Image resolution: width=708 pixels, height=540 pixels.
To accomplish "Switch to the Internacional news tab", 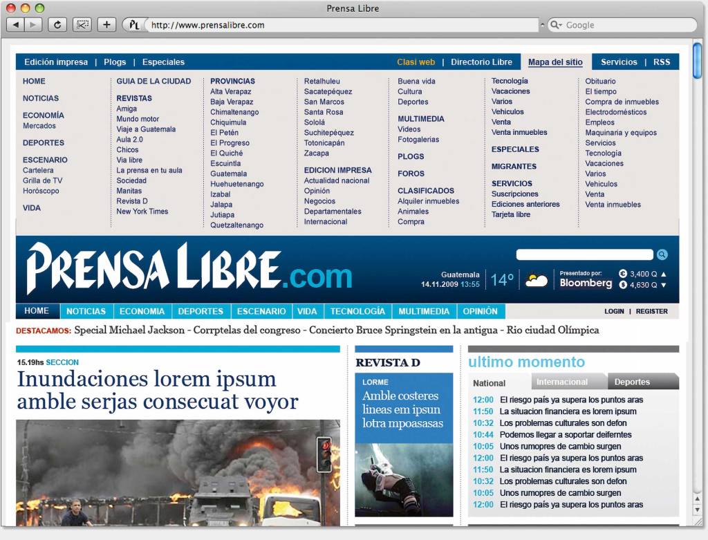I will (x=562, y=382).
